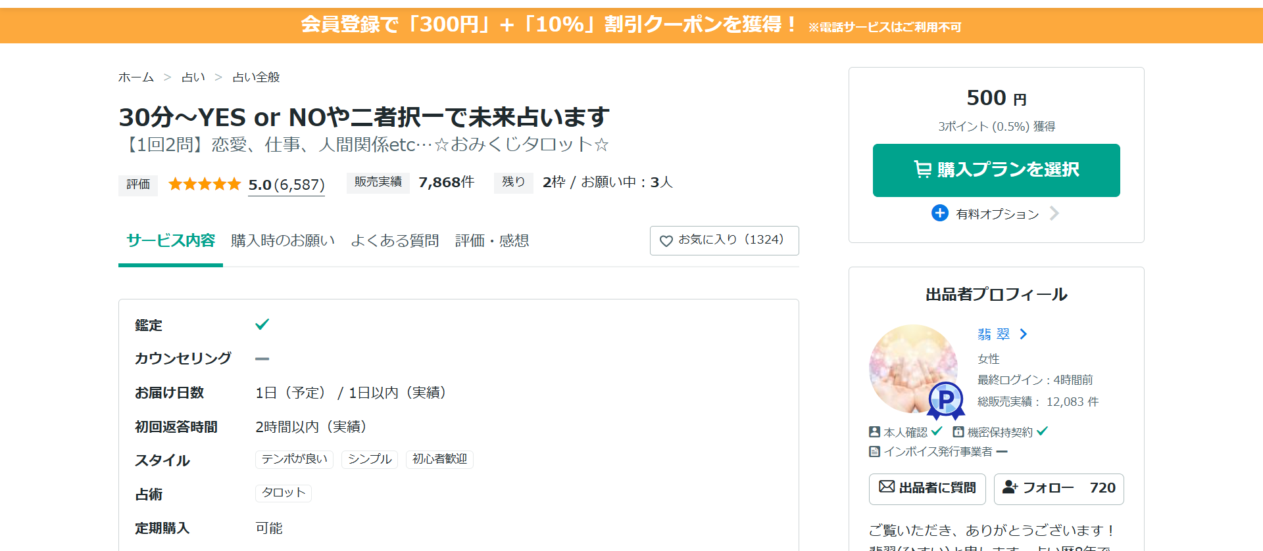
Task: Click the envelope icon to message seller
Action: [887, 487]
